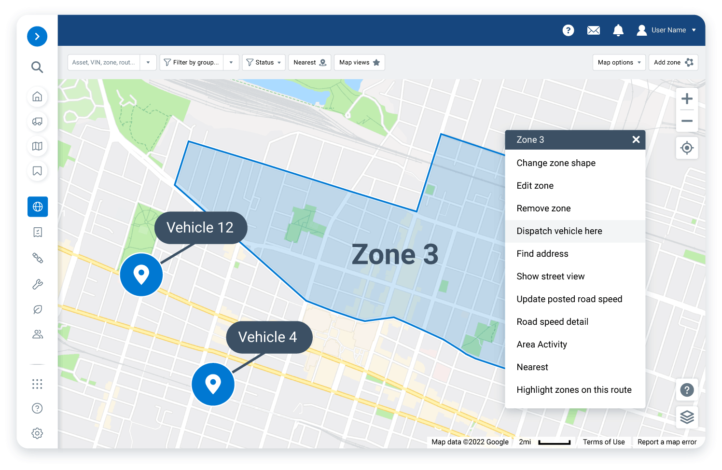This screenshot has height=470, width=722.
Task: Click the Add zone button
Action: (673, 62)
